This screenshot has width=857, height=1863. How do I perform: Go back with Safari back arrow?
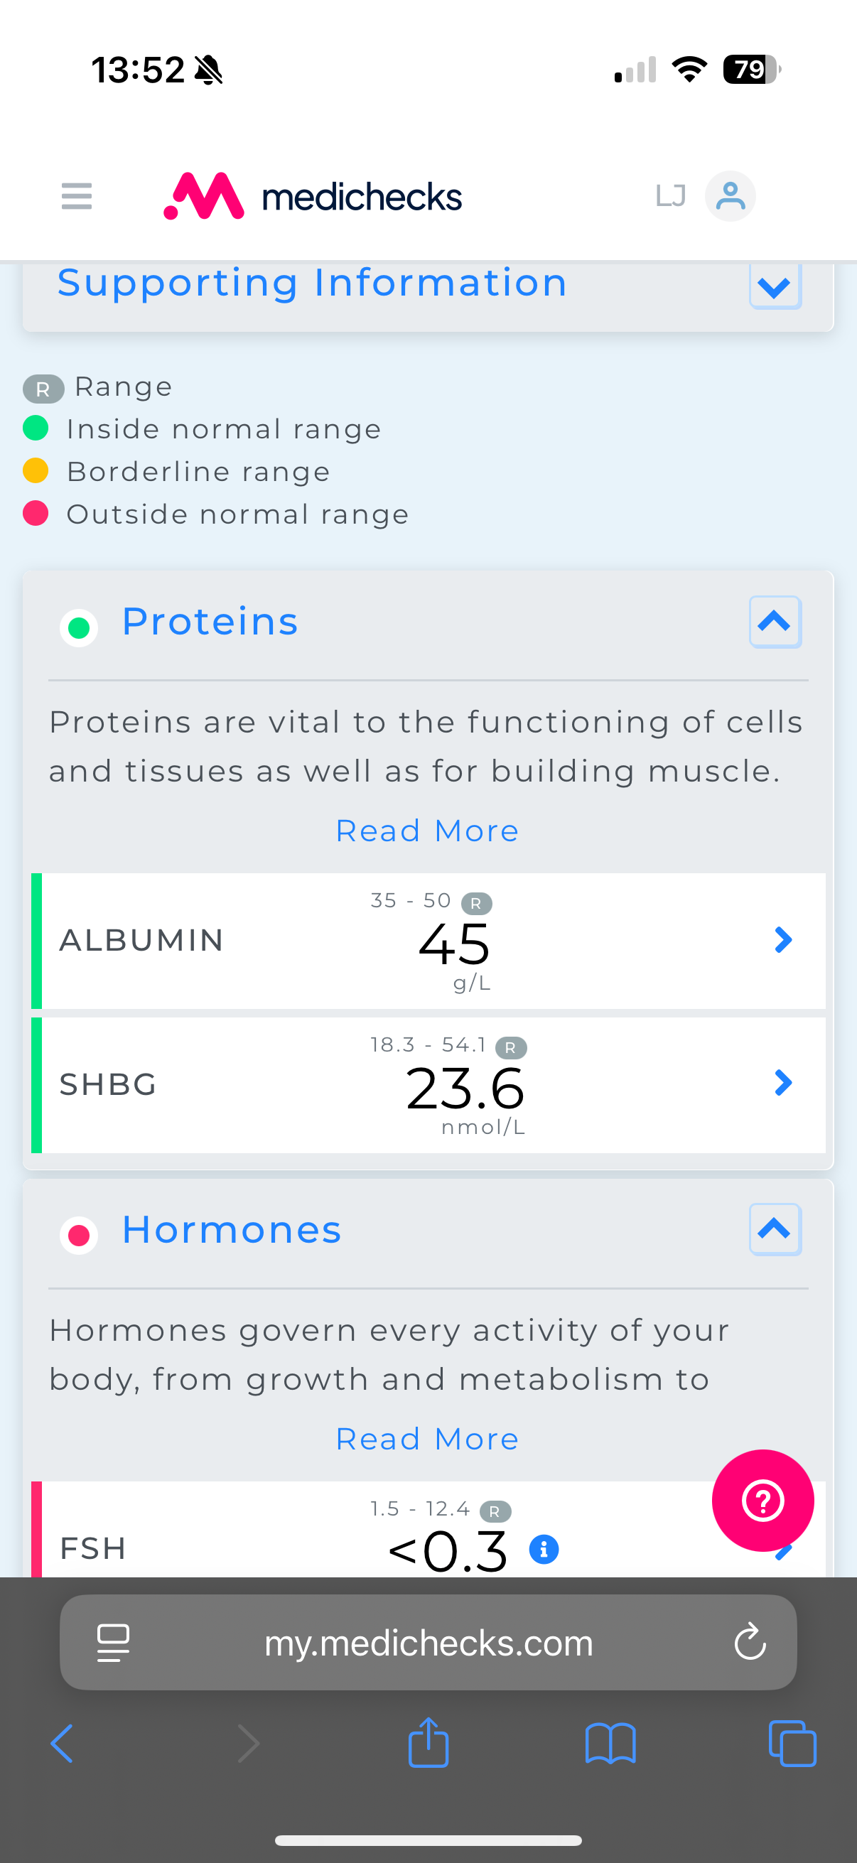tap(63, 1744)
